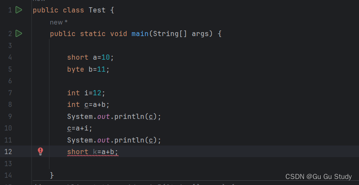Click the literal 12 in 'int i=12;'
Screen dimensions: 359x185
(97, 93)
